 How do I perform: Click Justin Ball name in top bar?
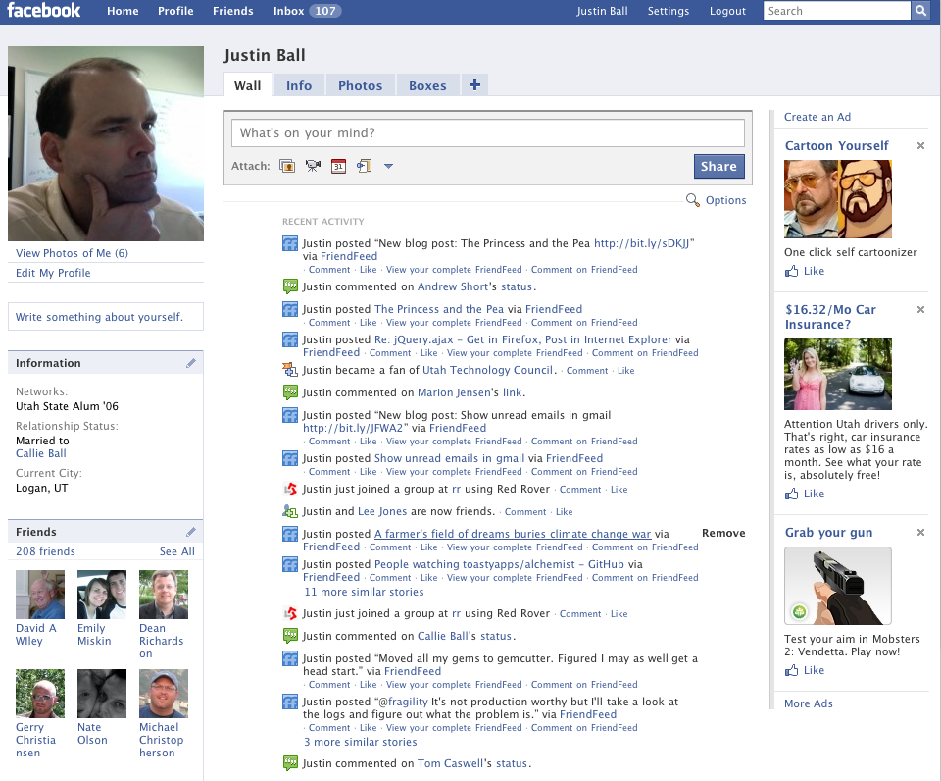click(x=602, y=11)
